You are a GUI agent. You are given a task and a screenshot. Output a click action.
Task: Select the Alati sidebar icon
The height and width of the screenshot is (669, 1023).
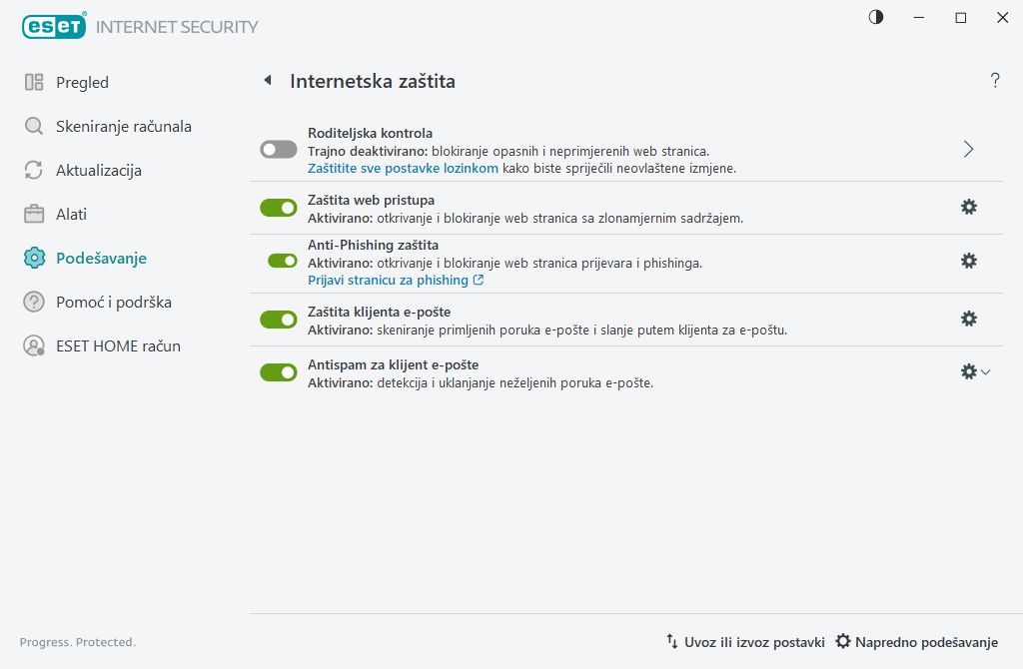tap(35, 214)
